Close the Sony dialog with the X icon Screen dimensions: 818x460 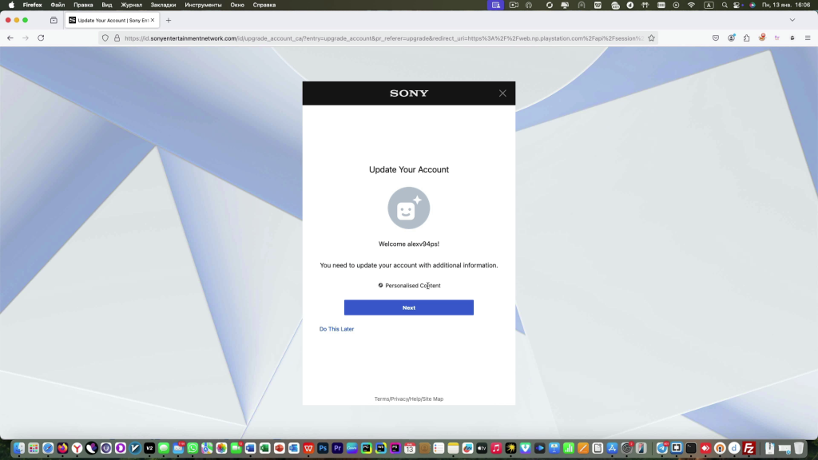502,93
